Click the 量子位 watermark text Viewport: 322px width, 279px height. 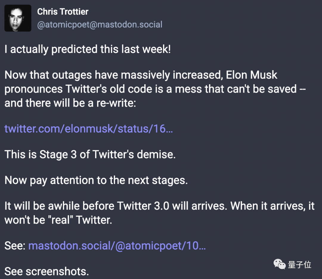[x=300, y=264]
